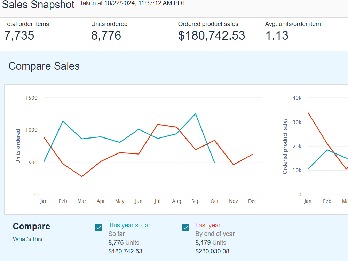Click the Sep peak on teal line

pos(196,114)
